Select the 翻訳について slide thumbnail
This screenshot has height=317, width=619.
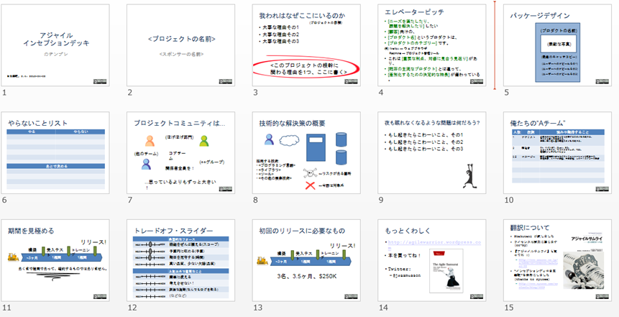(x=557, y=260)
